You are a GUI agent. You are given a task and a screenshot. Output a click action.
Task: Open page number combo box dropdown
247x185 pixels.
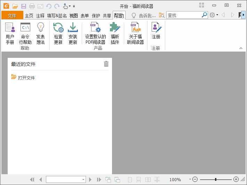point(83,179)
